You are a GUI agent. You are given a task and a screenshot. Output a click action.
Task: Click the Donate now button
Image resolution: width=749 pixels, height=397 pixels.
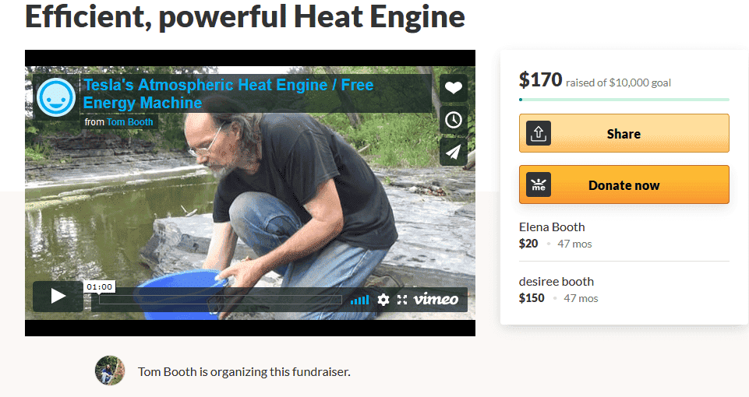pos(624,184)
